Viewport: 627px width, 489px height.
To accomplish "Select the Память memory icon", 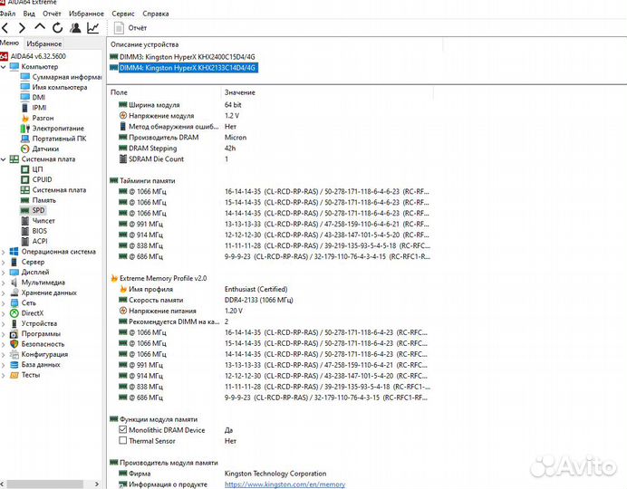I will point(25,200).
